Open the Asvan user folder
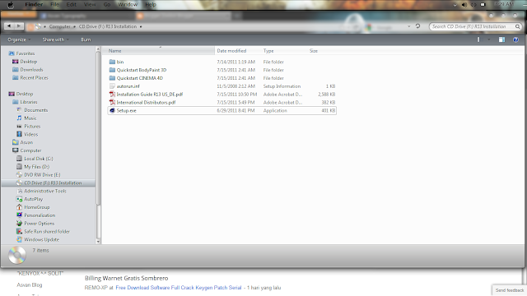The width and height of the screenshot is (527, 296). pyautogui.click(x=26, y=142)
